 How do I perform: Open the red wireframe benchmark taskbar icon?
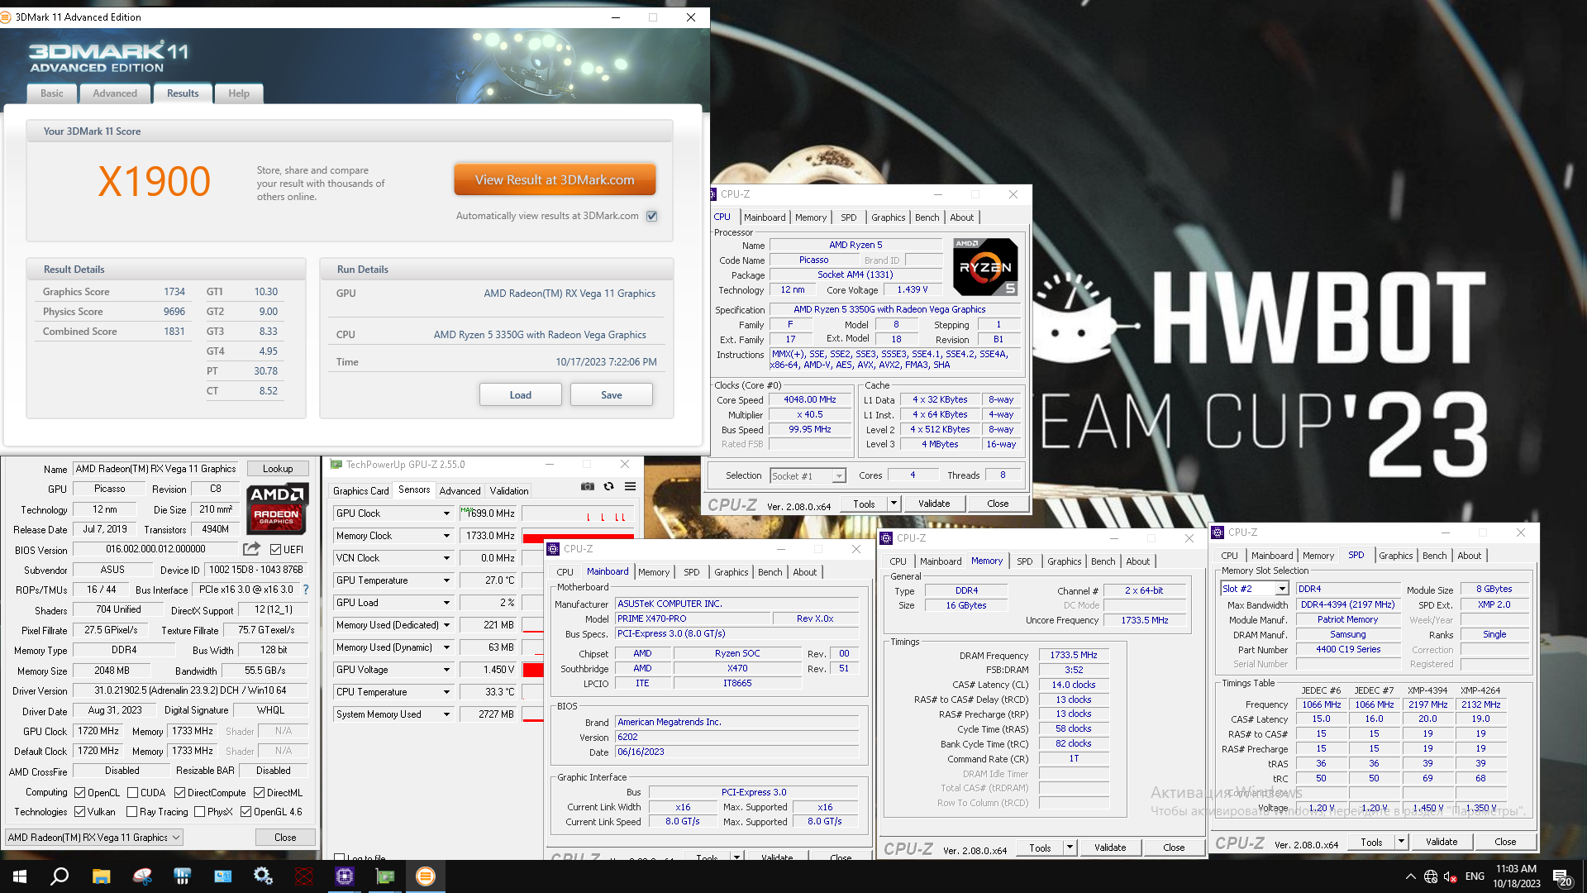click(304, 876)
